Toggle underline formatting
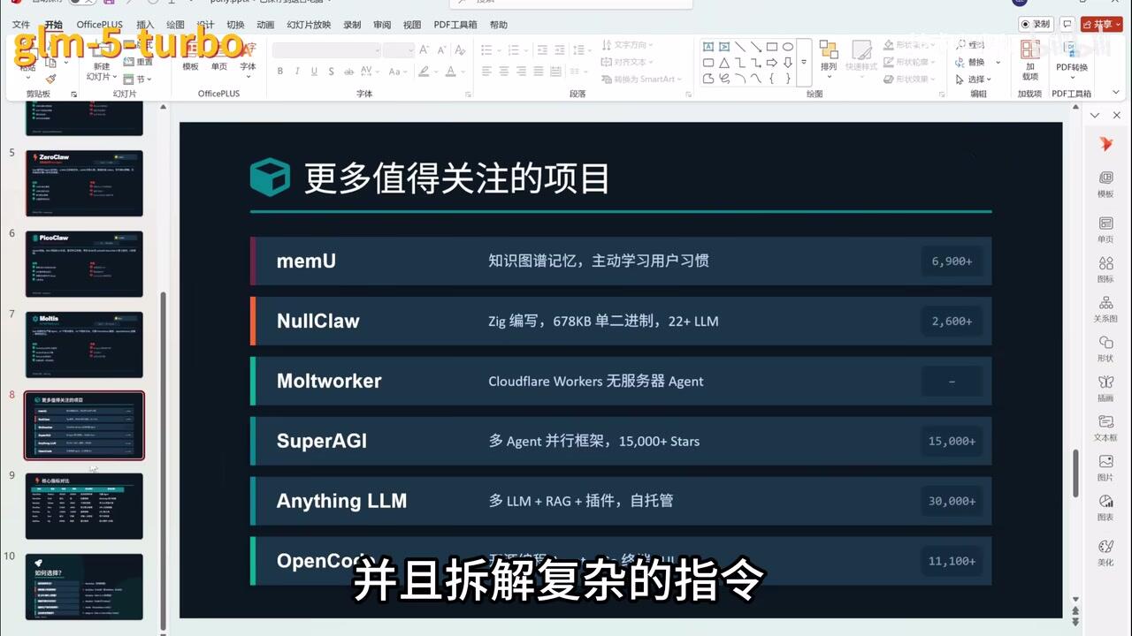The width and height of the screenshot is (1132, 636). point(314,72)
